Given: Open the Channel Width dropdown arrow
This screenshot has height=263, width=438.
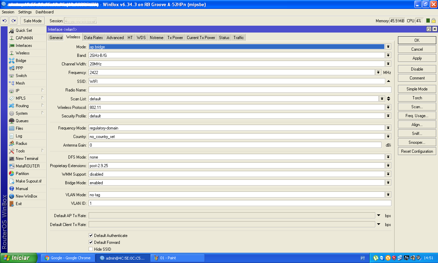Looking at the screenshot, I should click(388, 64).
